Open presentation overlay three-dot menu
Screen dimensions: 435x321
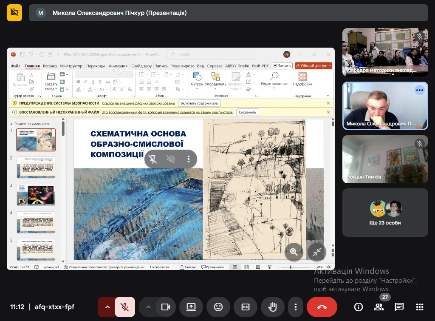[189, 159]
